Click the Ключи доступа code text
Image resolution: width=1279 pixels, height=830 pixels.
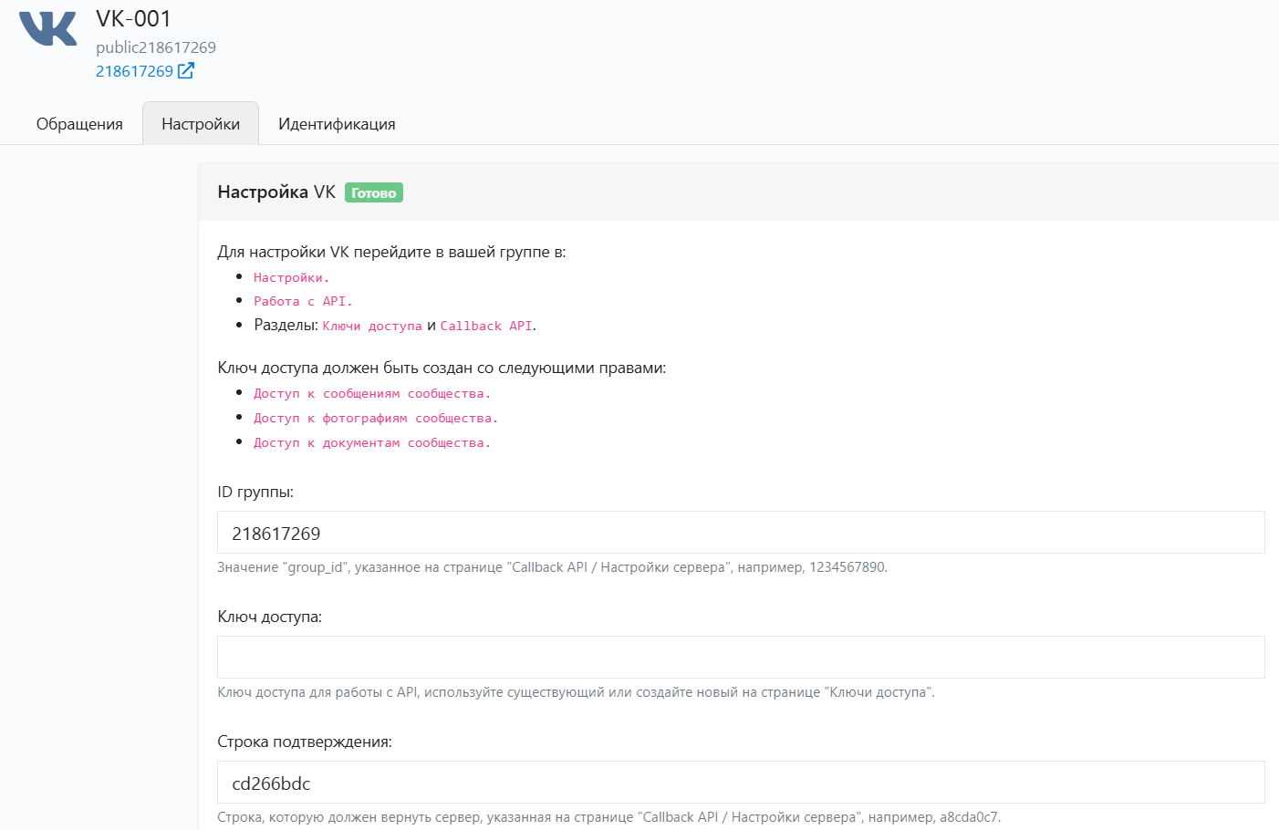tap(372, 326)
